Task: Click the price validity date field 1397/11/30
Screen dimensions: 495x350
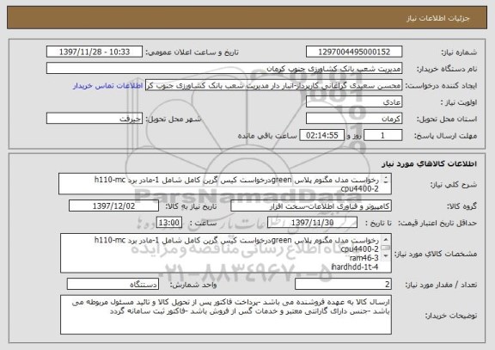Action: click(312, 223)
